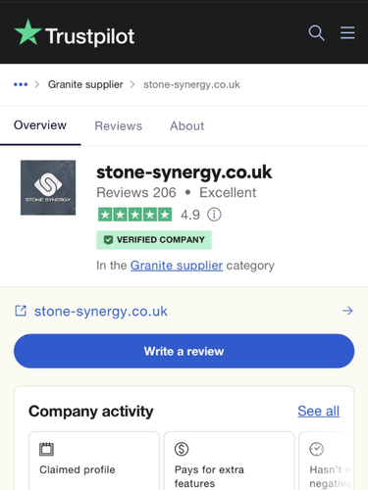This screenshot has height=490, width=368.
Task: Click the clock icon on third activity card
Action: 317,449
